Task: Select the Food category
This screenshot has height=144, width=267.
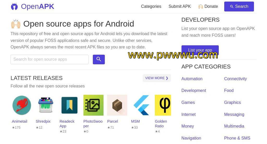Action: point(229,90)
